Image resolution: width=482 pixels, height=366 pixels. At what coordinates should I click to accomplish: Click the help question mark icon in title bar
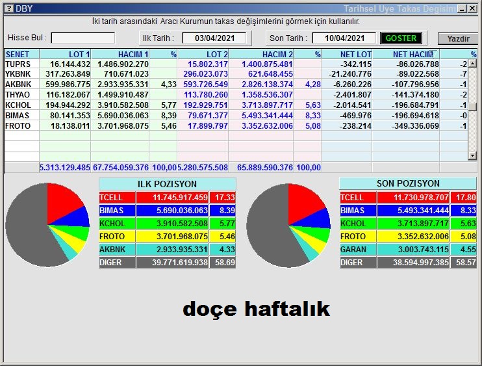tap(9, 8)
